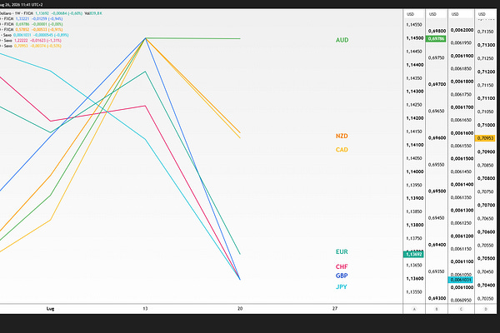Select the GBP chart label
This screenshot has height=333, width=500.
coord(342,276)
